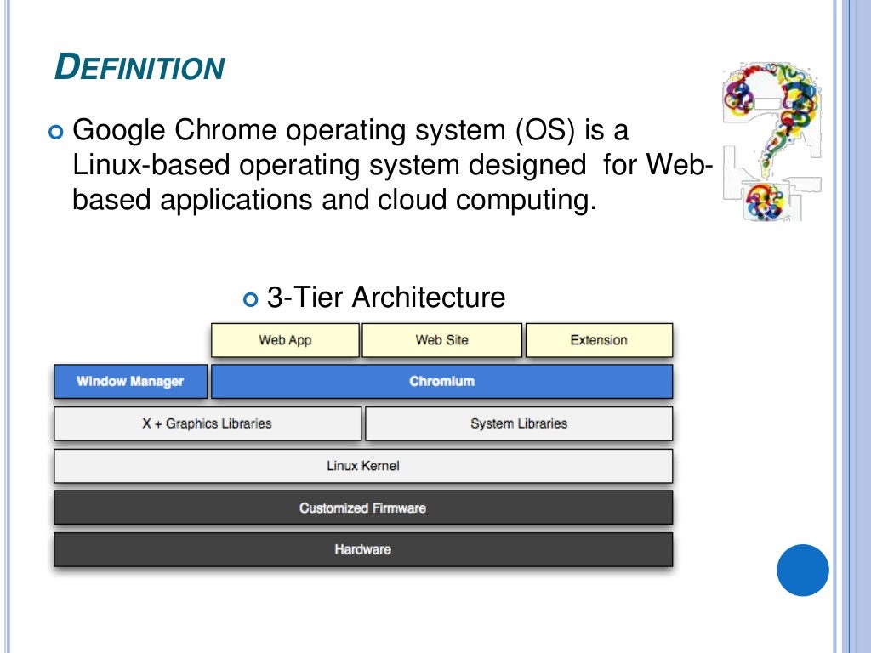The width and height of the screenshot is (871, 653).
Task: Click the large blue circle
Action: click(x=803, y=571)
